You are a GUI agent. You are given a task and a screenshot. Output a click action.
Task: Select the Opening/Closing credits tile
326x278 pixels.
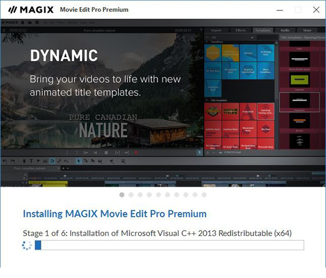pos(266,112)
